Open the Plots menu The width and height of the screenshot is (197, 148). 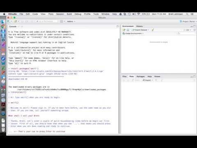pos(51,14)
